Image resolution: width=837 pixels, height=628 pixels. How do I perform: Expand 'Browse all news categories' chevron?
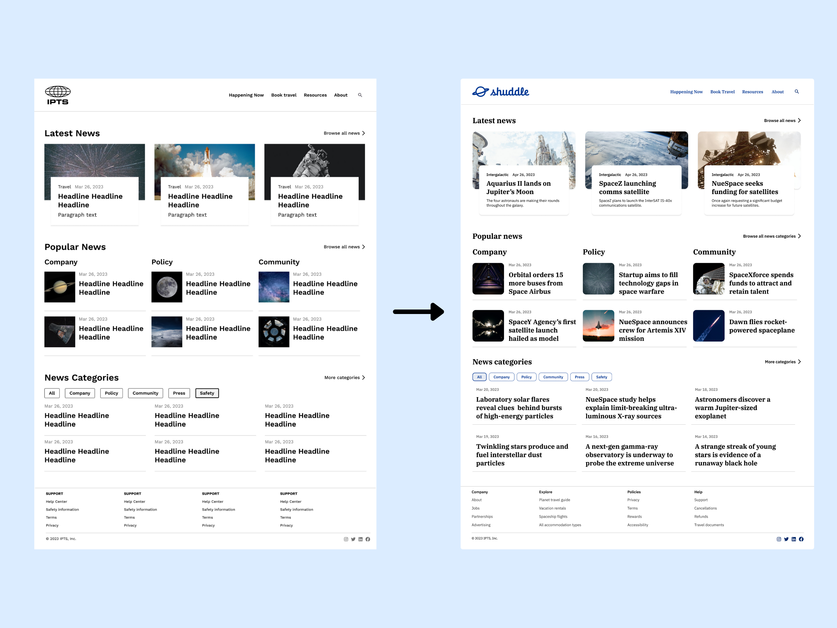(799, 236)
